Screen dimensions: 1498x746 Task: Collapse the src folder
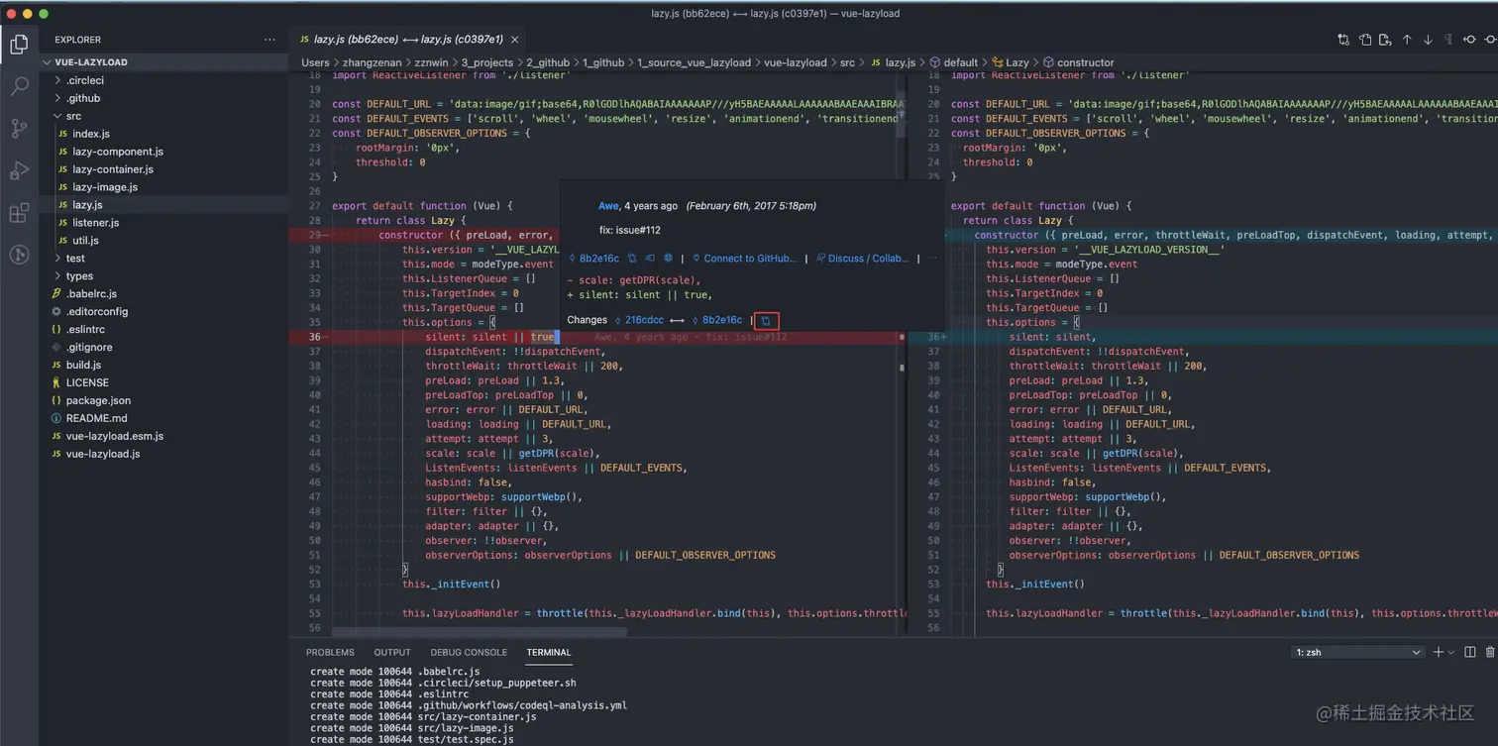(163, 116)
